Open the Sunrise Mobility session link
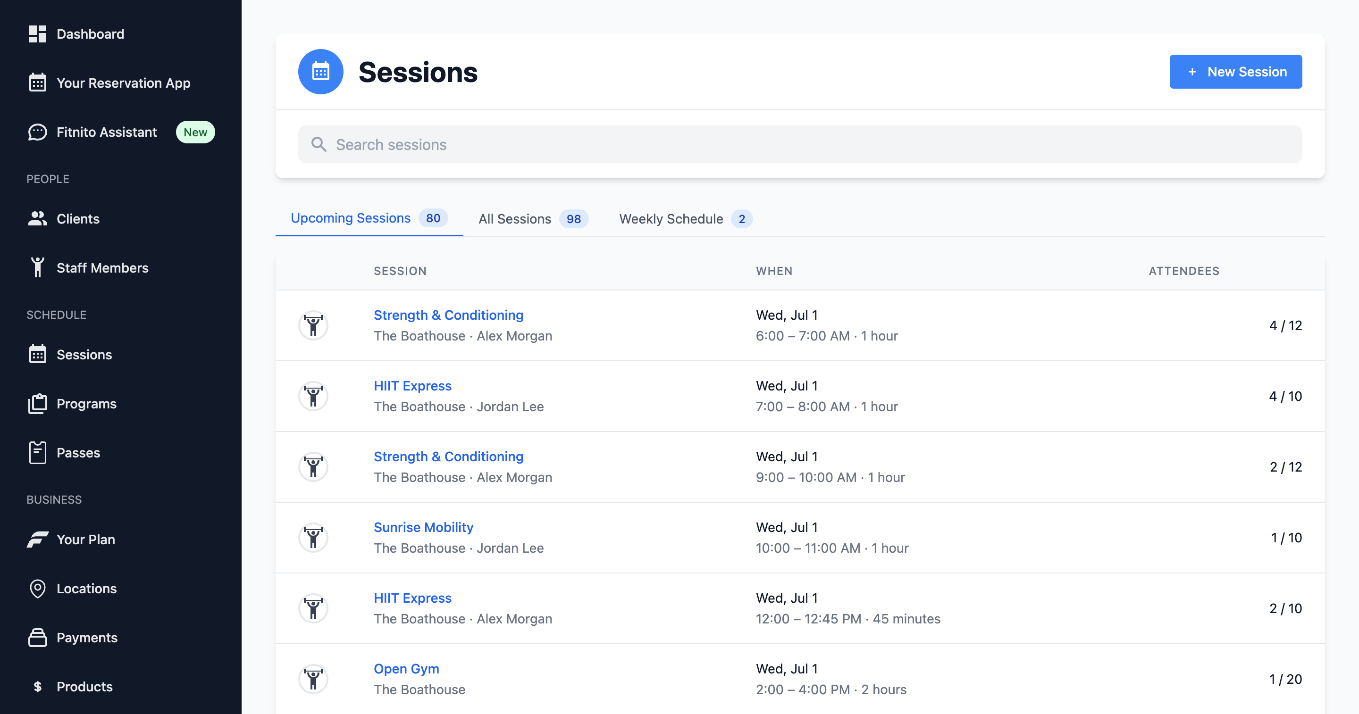 pos(424,527)
